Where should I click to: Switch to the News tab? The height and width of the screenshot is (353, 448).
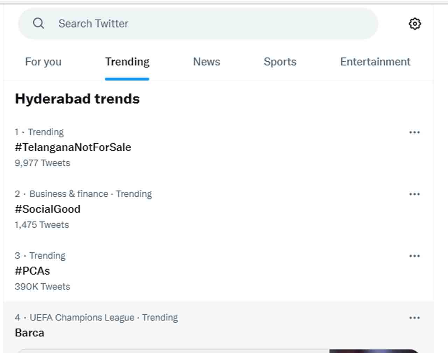coord(206,62)
